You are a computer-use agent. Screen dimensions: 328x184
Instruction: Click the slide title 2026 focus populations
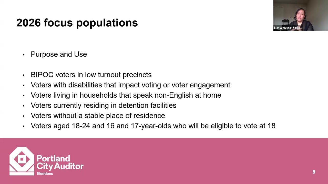77,23
